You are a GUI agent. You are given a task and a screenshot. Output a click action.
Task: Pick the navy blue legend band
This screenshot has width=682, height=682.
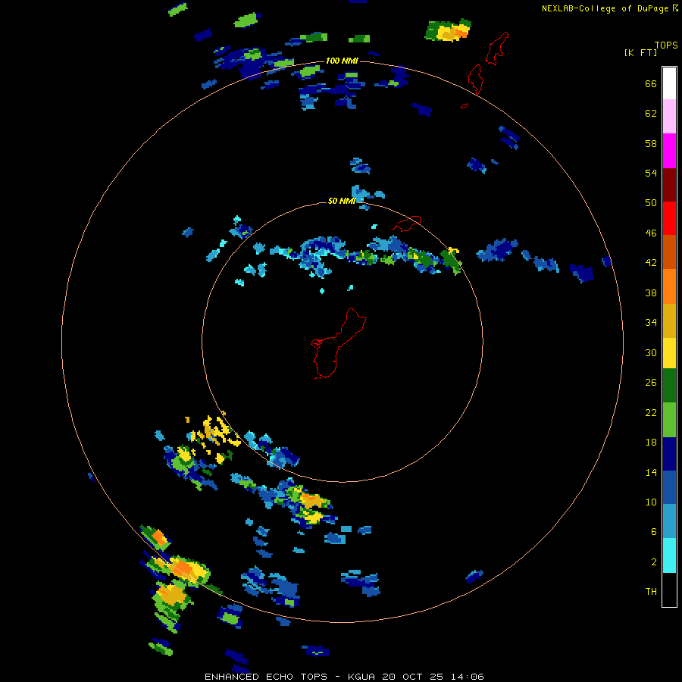[669, 454]
